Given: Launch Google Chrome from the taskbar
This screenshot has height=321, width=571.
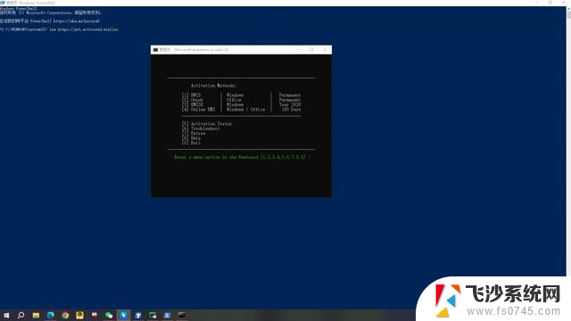Looking at the screenshot, I should [65, 315].
